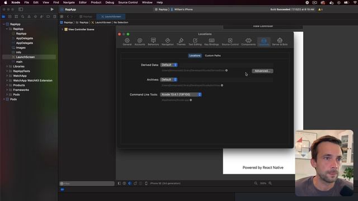
Task: Open Server & Bots preferences pane
Action: click(x=280, y=42)
